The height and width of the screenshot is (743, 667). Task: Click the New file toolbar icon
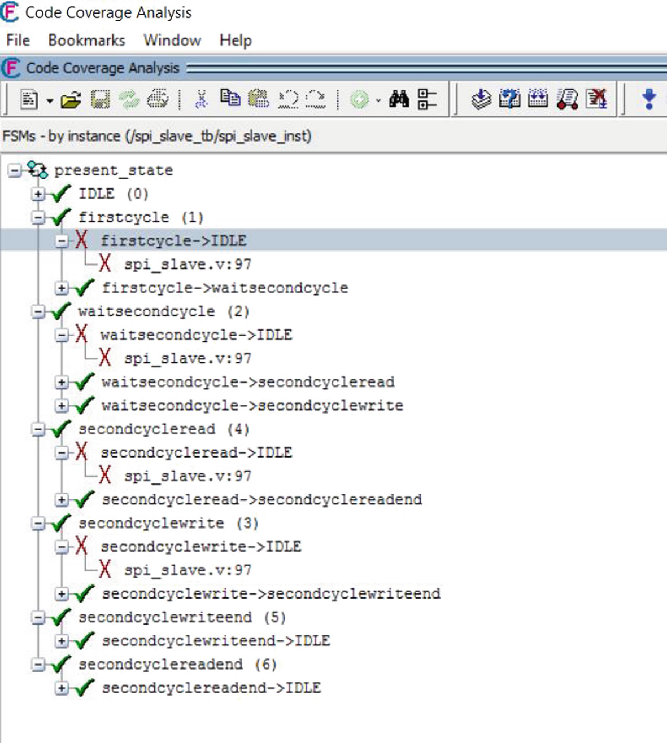[x=29, y=100]
